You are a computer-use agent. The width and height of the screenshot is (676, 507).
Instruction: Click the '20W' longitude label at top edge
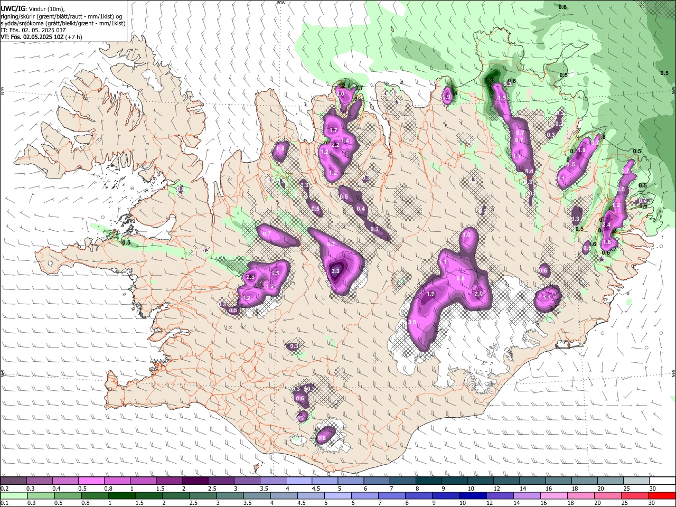click(x=281, y=3)
